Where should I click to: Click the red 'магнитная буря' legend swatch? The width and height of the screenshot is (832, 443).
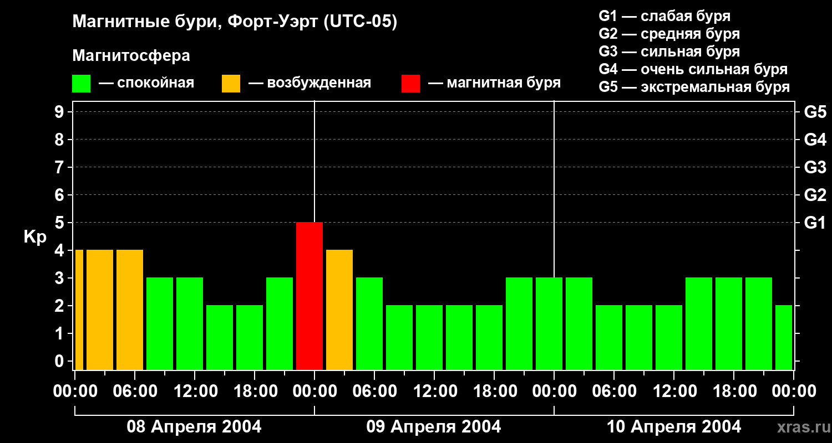pos(410,84)
